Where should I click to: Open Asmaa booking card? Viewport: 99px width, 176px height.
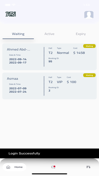[49, 86]
